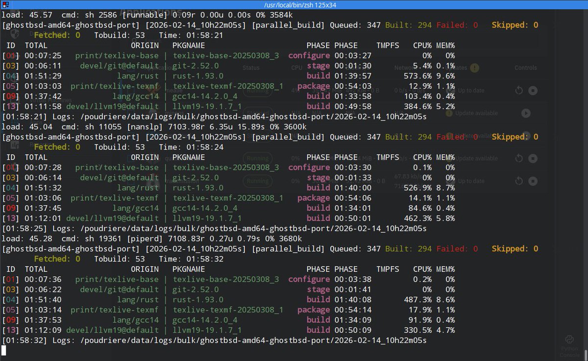Select configure time 00:03:38 for texlive-base

point(353,279)
